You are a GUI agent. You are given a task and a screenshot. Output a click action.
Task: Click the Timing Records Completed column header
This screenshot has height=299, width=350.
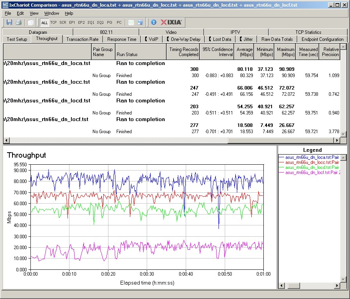coord(183,52)
